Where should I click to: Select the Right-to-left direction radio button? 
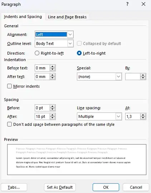37,53
